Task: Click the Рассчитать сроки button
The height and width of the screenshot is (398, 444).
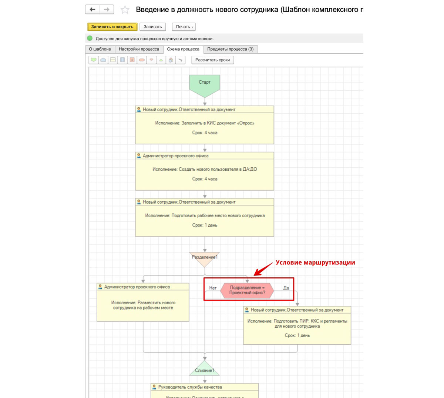Action: coord(212,60)
